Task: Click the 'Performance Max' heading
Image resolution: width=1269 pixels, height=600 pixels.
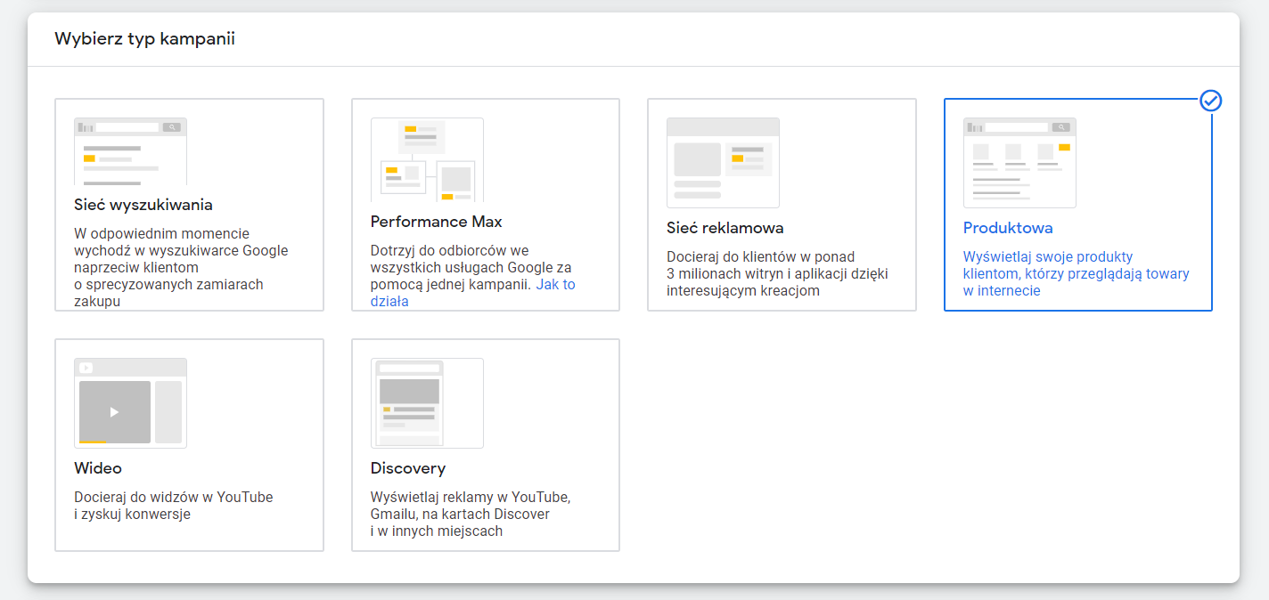Action: pos(437,222)
